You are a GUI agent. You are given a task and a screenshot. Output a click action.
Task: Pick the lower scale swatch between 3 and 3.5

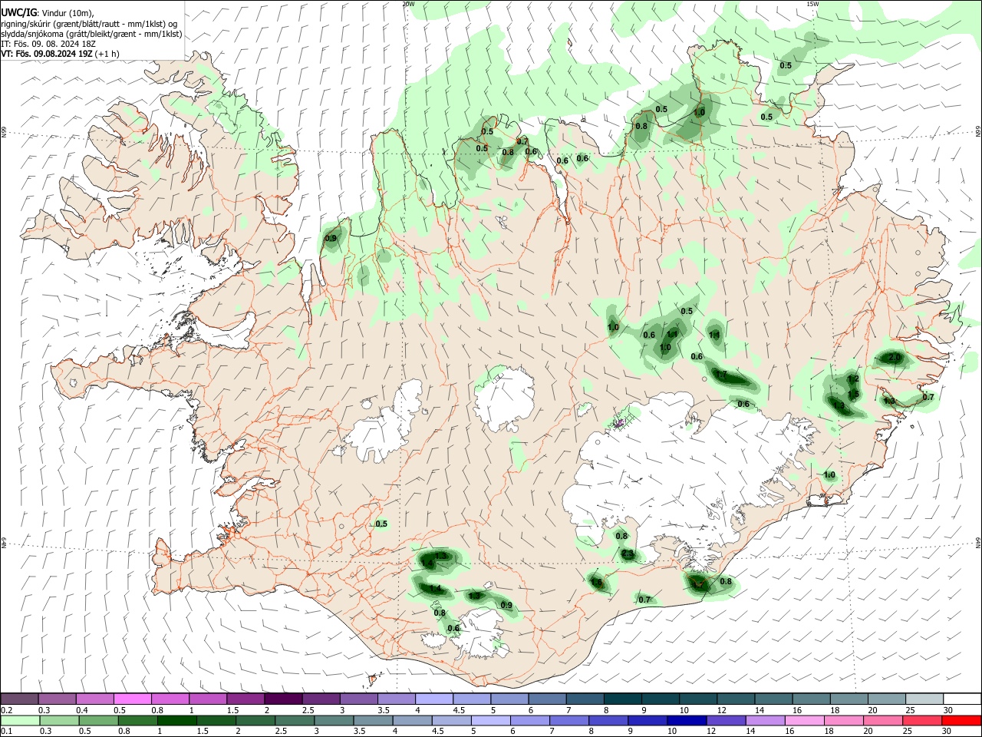click(x=334, y=721)
